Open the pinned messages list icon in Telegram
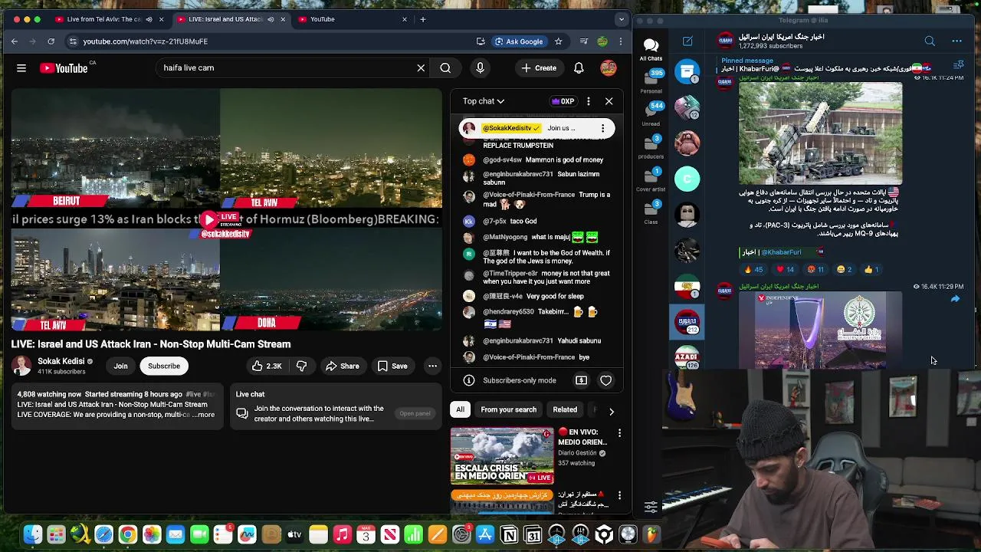 click(958, 65)
